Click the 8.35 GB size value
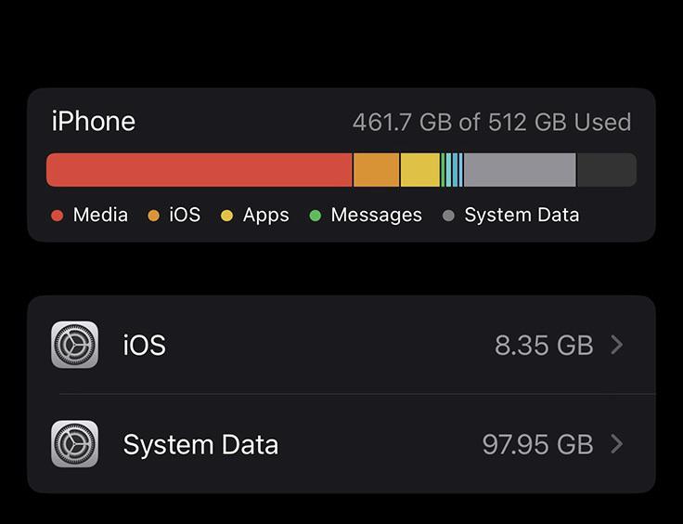 (543, 345)
